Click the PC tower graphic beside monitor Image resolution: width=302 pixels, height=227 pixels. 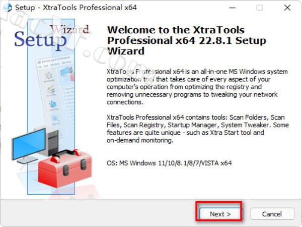(x=53, y=142)
